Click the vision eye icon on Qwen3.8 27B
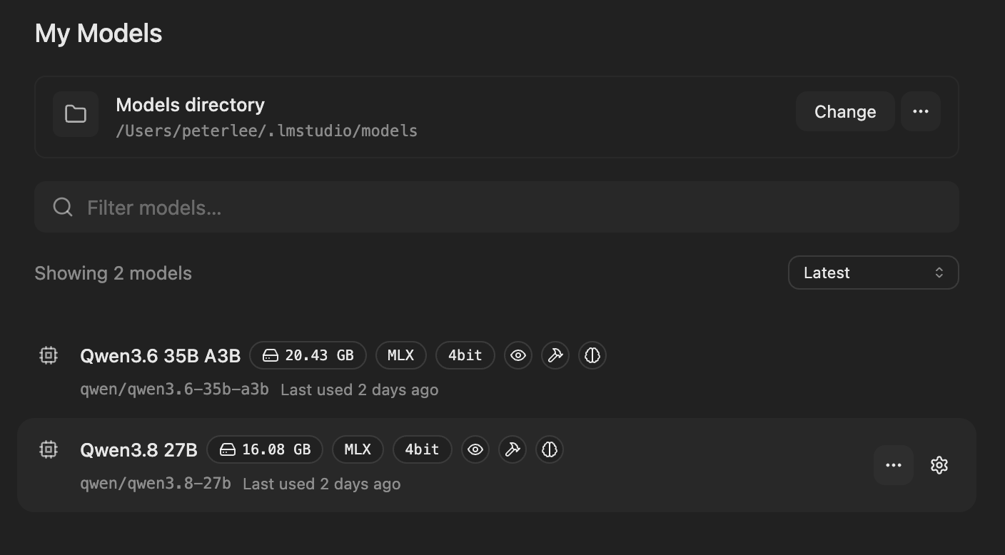 coord(475,449)
